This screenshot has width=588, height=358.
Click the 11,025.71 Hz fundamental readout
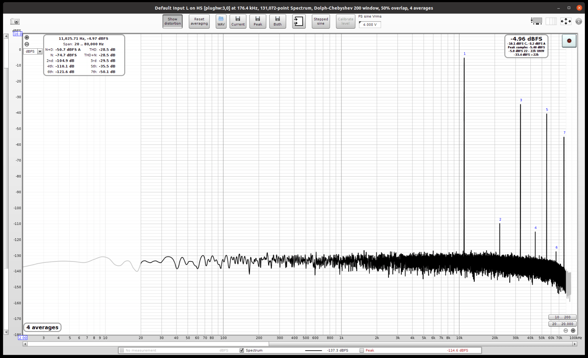83,38
